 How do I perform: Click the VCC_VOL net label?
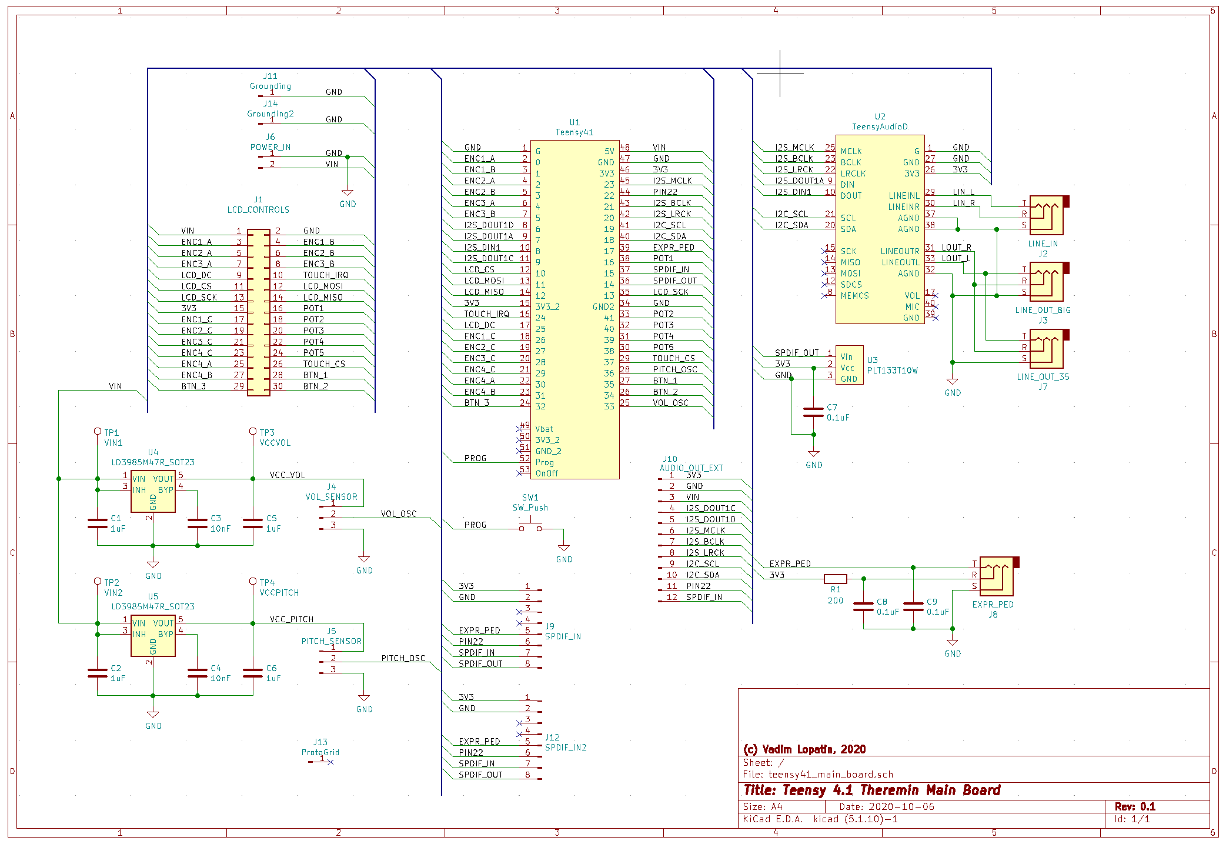pyautogui.click(x=288, y=475)
